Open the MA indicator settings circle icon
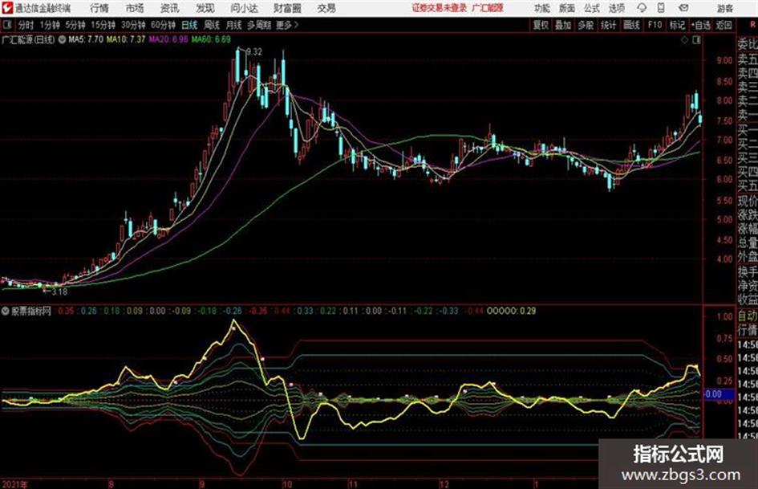This screenshot has width=758, height=489. point(62,39)
